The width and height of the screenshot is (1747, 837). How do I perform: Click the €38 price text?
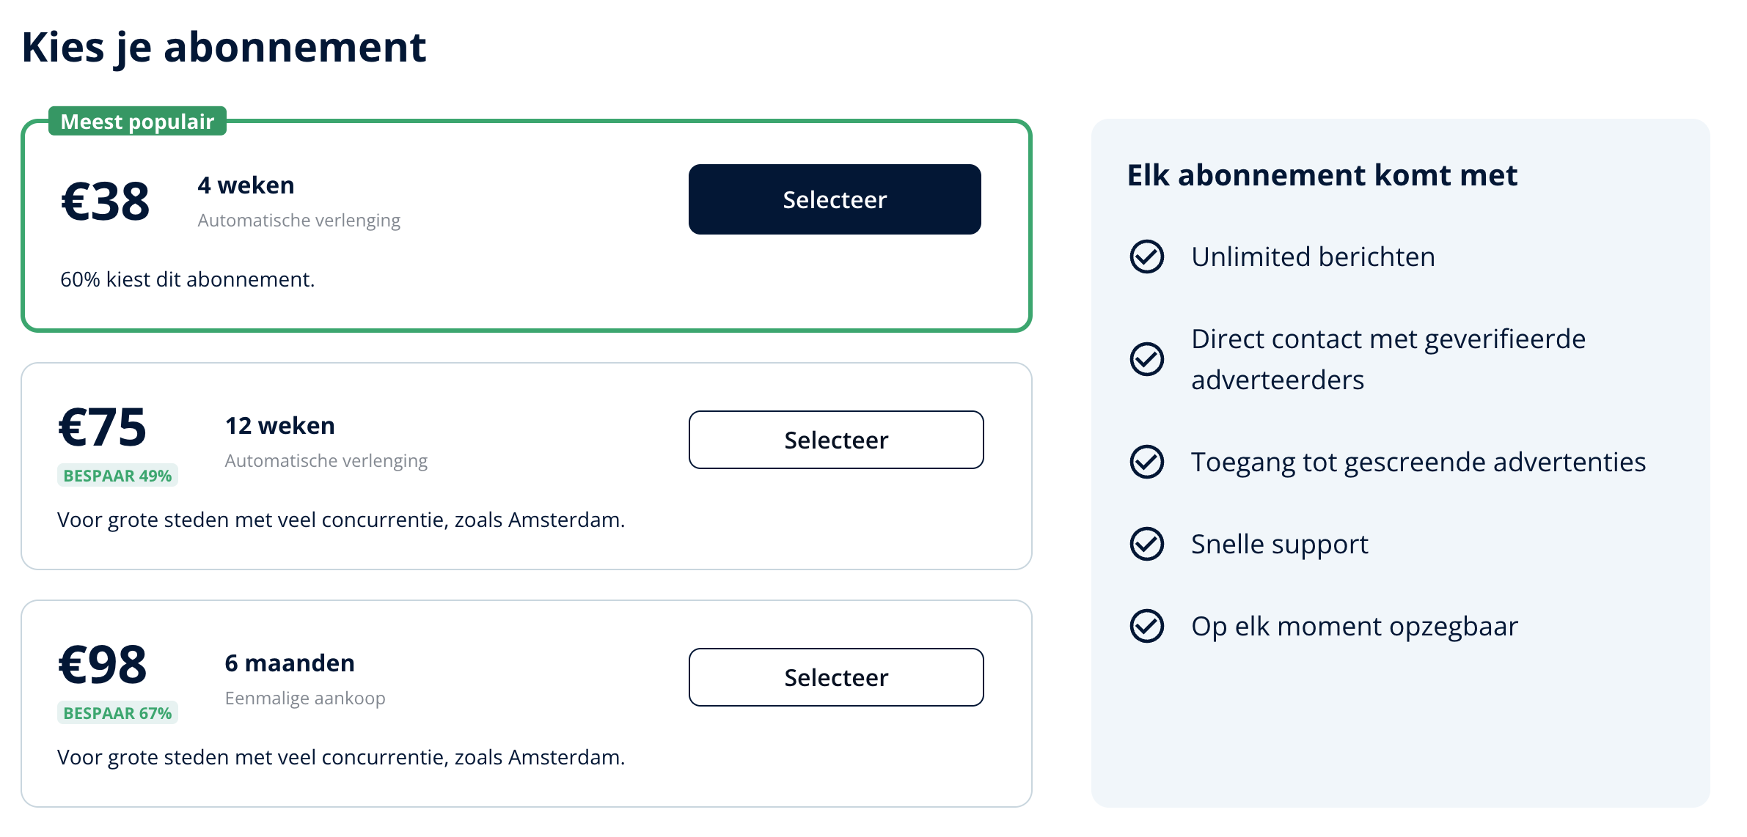pos(106,202)
